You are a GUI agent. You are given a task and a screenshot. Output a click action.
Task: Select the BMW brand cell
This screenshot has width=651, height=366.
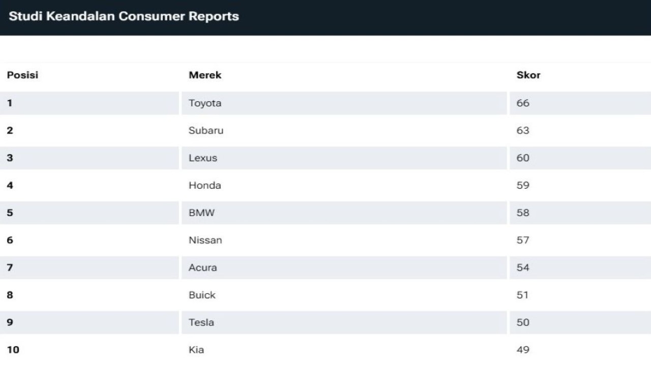coord(201,213)
